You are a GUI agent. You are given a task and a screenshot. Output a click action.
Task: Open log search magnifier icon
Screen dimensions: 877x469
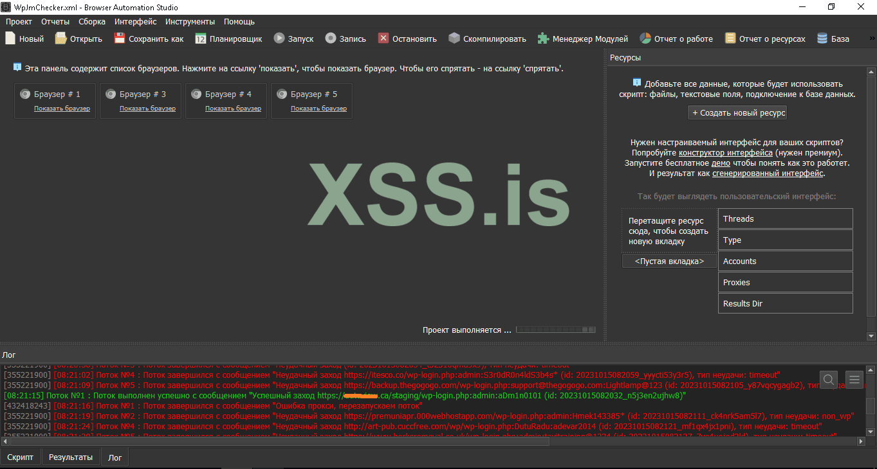829,379
